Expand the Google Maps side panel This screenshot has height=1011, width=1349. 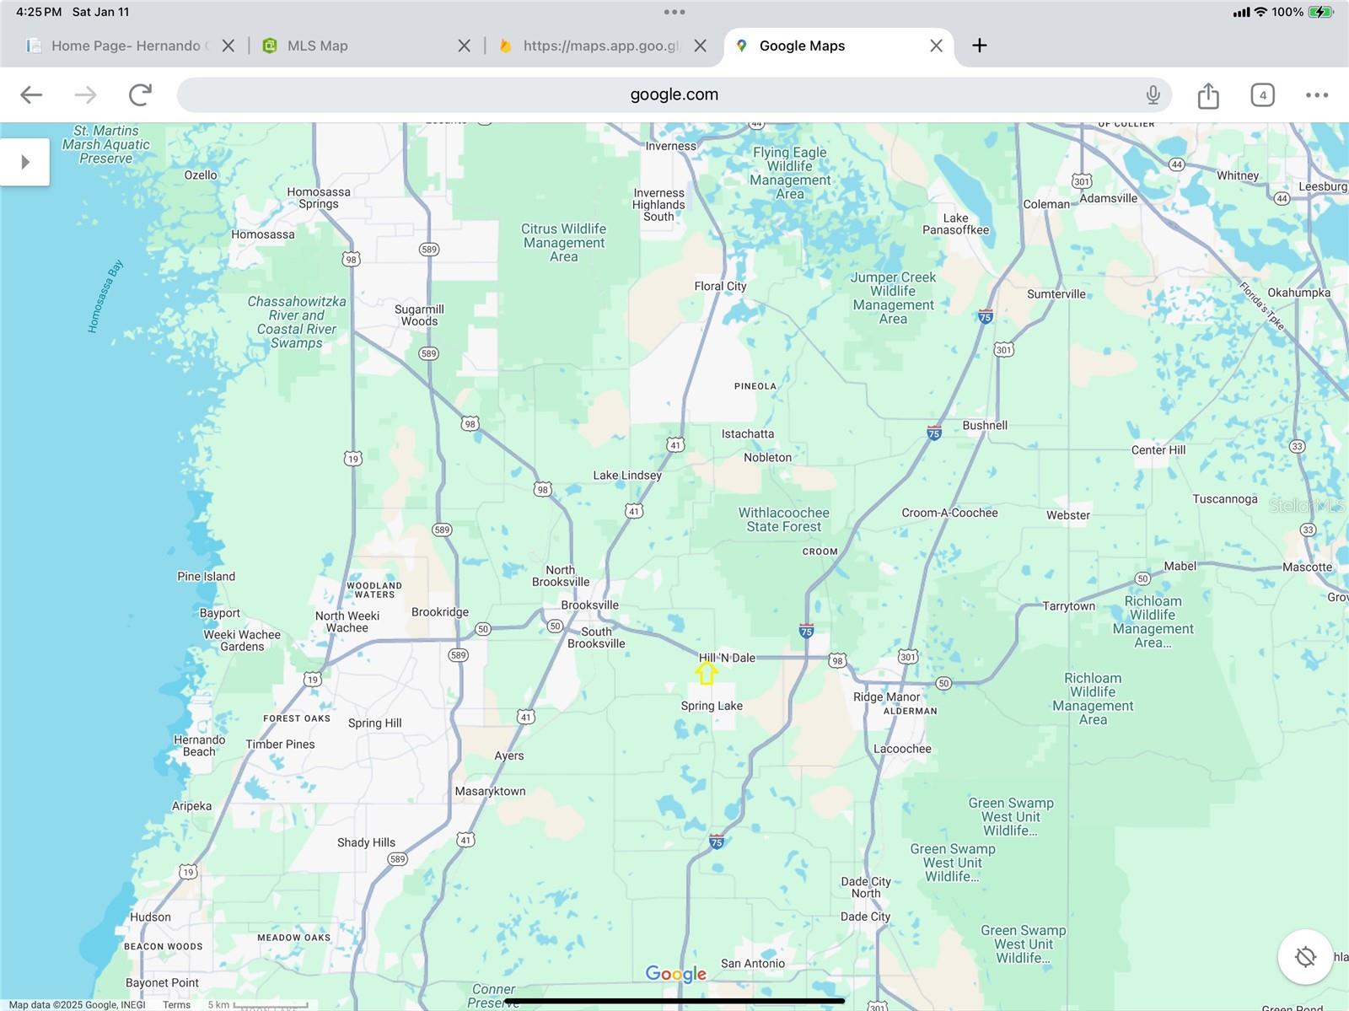[x=24, y=162]
